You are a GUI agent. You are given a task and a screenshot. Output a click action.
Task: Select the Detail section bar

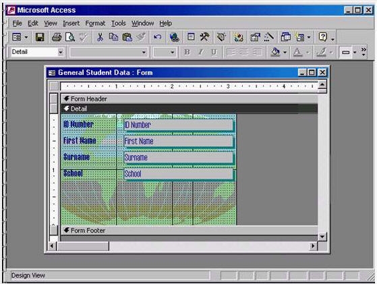pos(190,109)
